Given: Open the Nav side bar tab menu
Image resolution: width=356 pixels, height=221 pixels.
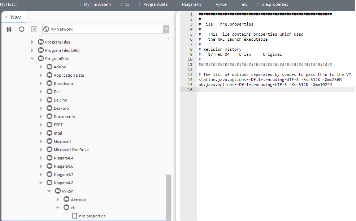Looking at the screenshot, I should [6, 17].
